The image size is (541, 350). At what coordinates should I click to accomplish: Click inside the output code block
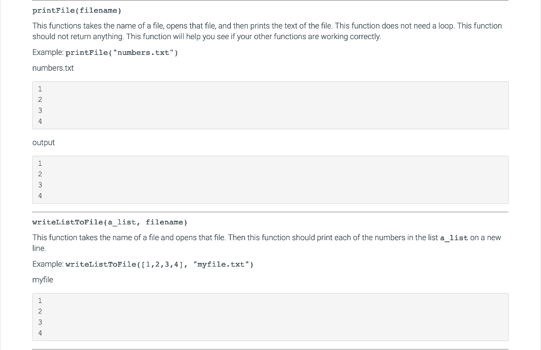pyautogui.click(x=270, y=179)
